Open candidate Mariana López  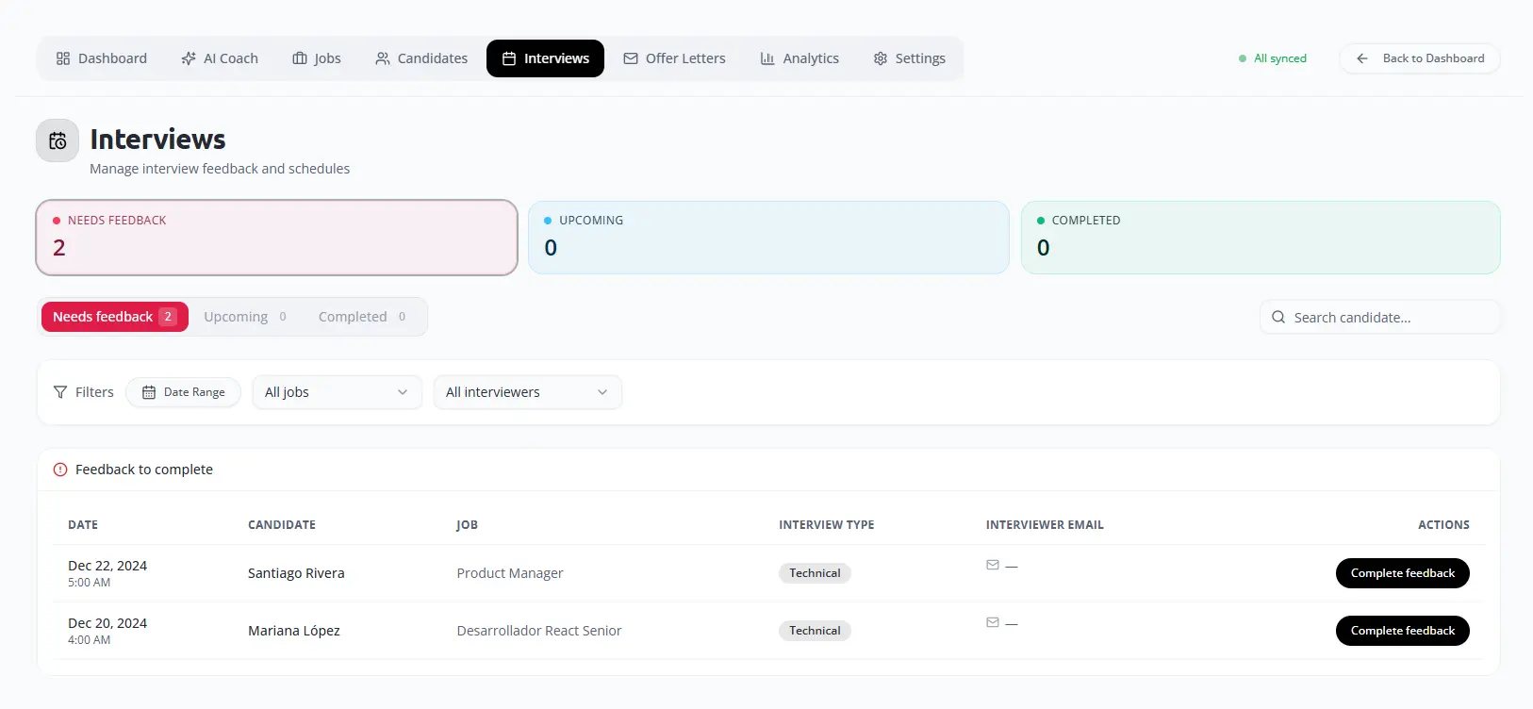(294, 631)
